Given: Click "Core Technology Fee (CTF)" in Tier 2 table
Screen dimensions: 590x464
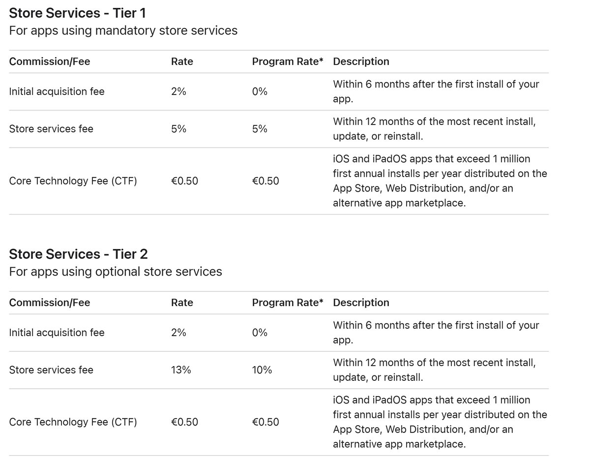Looking at the screenshot, I should 73,422.
